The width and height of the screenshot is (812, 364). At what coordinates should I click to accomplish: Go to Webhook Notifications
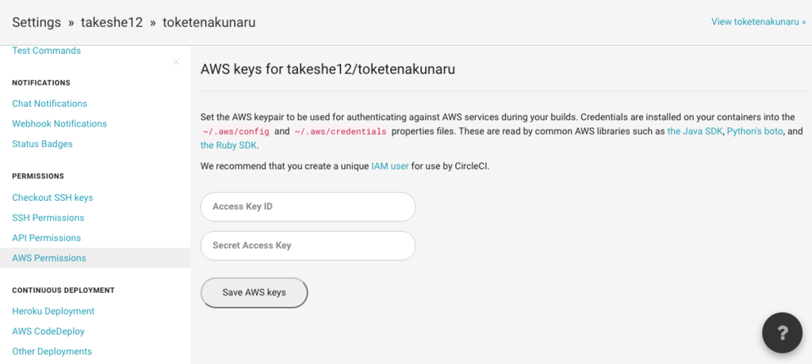coord(59,123)
